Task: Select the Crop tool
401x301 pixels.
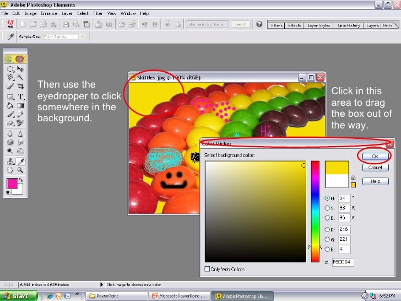Action: pos(20,87)
